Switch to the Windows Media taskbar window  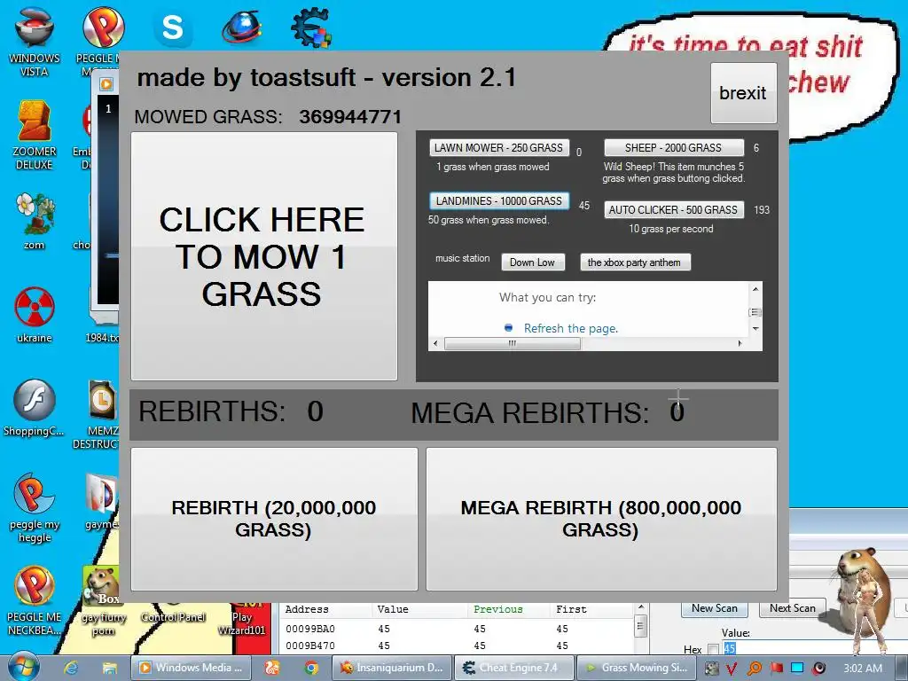click(192, 668)
